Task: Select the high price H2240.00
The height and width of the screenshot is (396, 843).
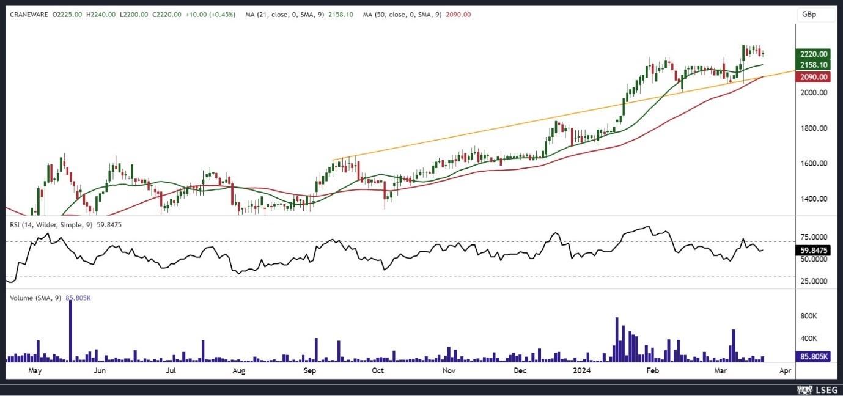Action: tap(101, 14)
